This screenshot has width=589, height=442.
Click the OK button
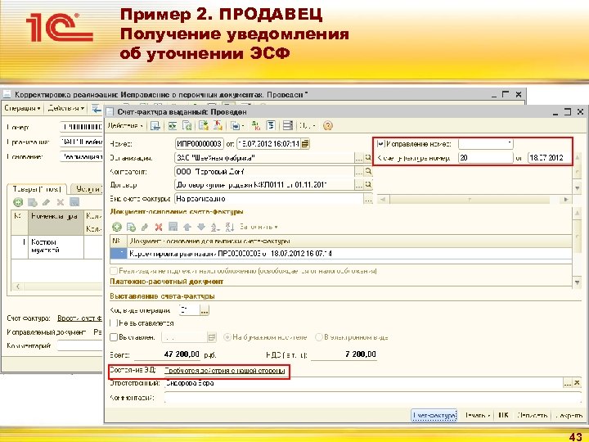pos(503,415)
